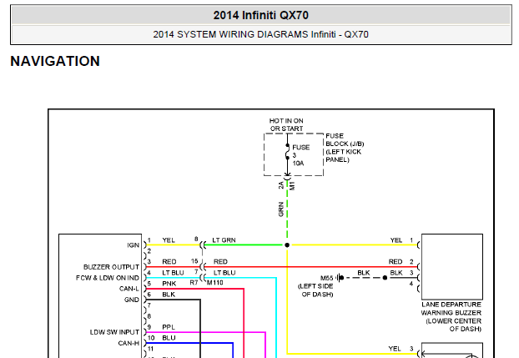Click the fuse symbol inside the fuse block
This screenshot has height=358, width=519.
287,152
